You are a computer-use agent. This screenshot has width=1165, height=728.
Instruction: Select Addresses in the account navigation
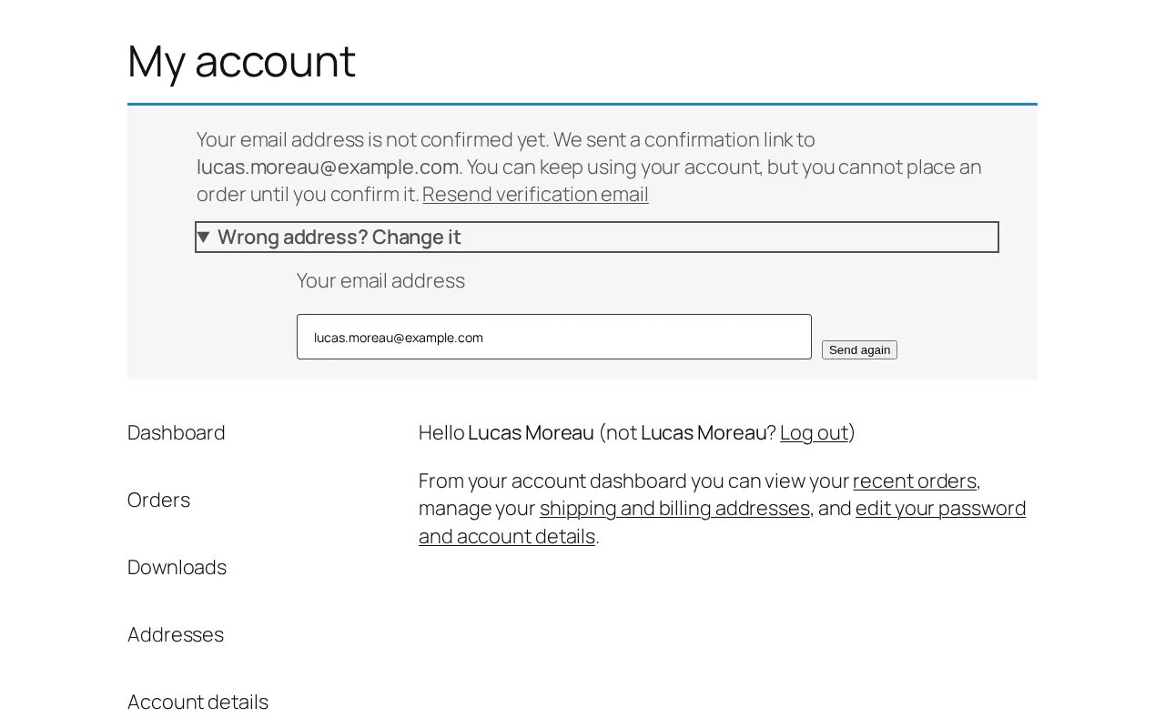coord(176,634)
